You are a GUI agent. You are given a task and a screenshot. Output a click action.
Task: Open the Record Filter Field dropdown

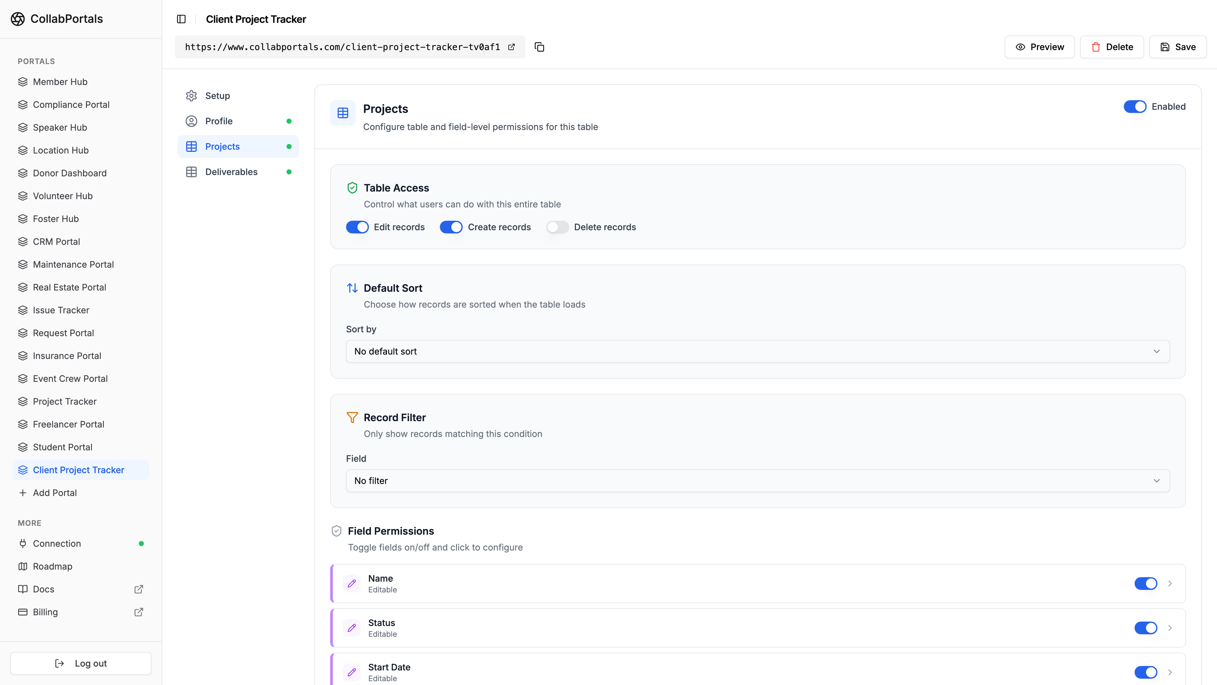[757, 481]
